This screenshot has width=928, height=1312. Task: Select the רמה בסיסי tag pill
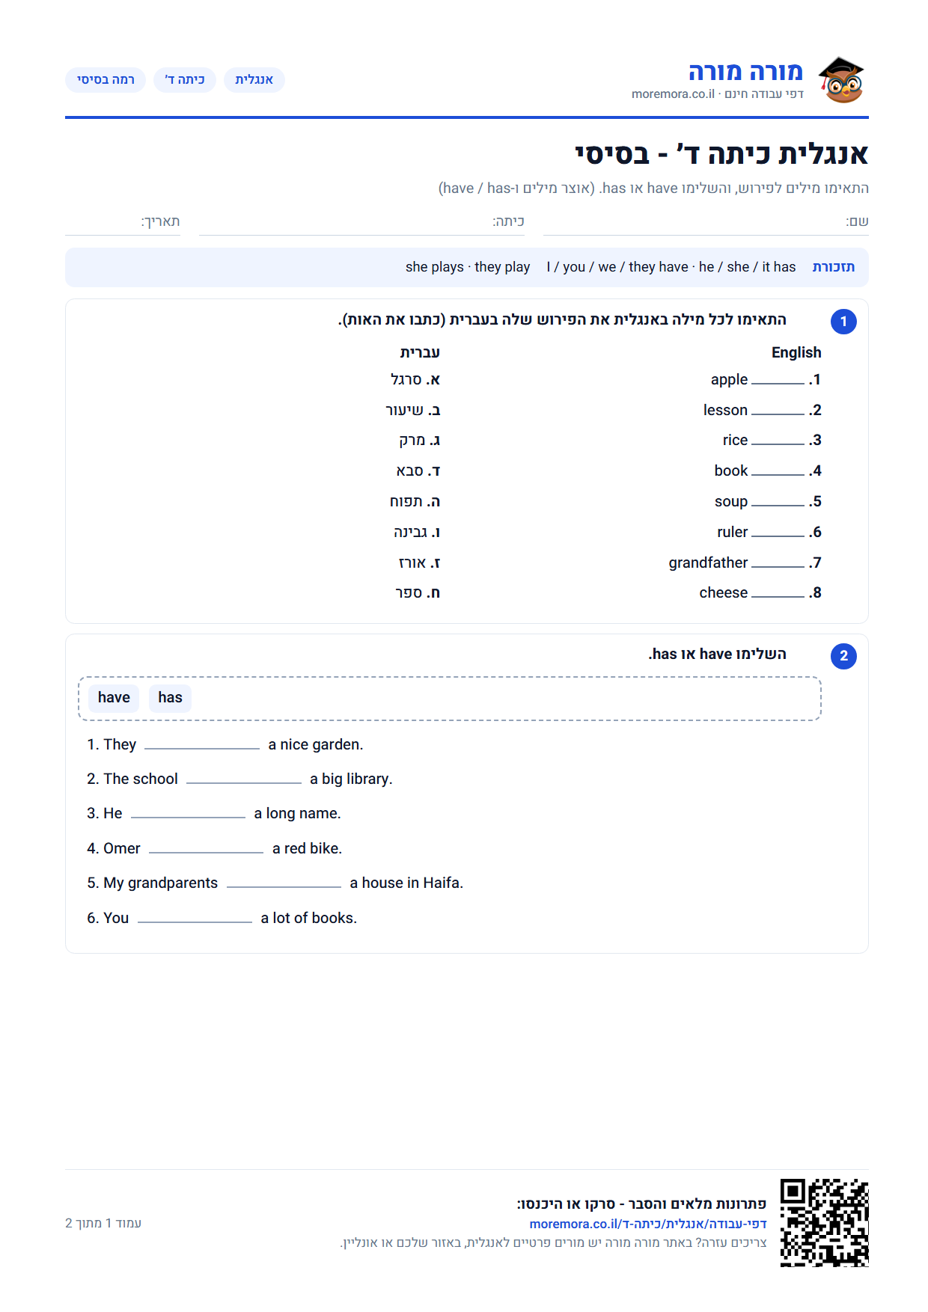pos(106,80)
